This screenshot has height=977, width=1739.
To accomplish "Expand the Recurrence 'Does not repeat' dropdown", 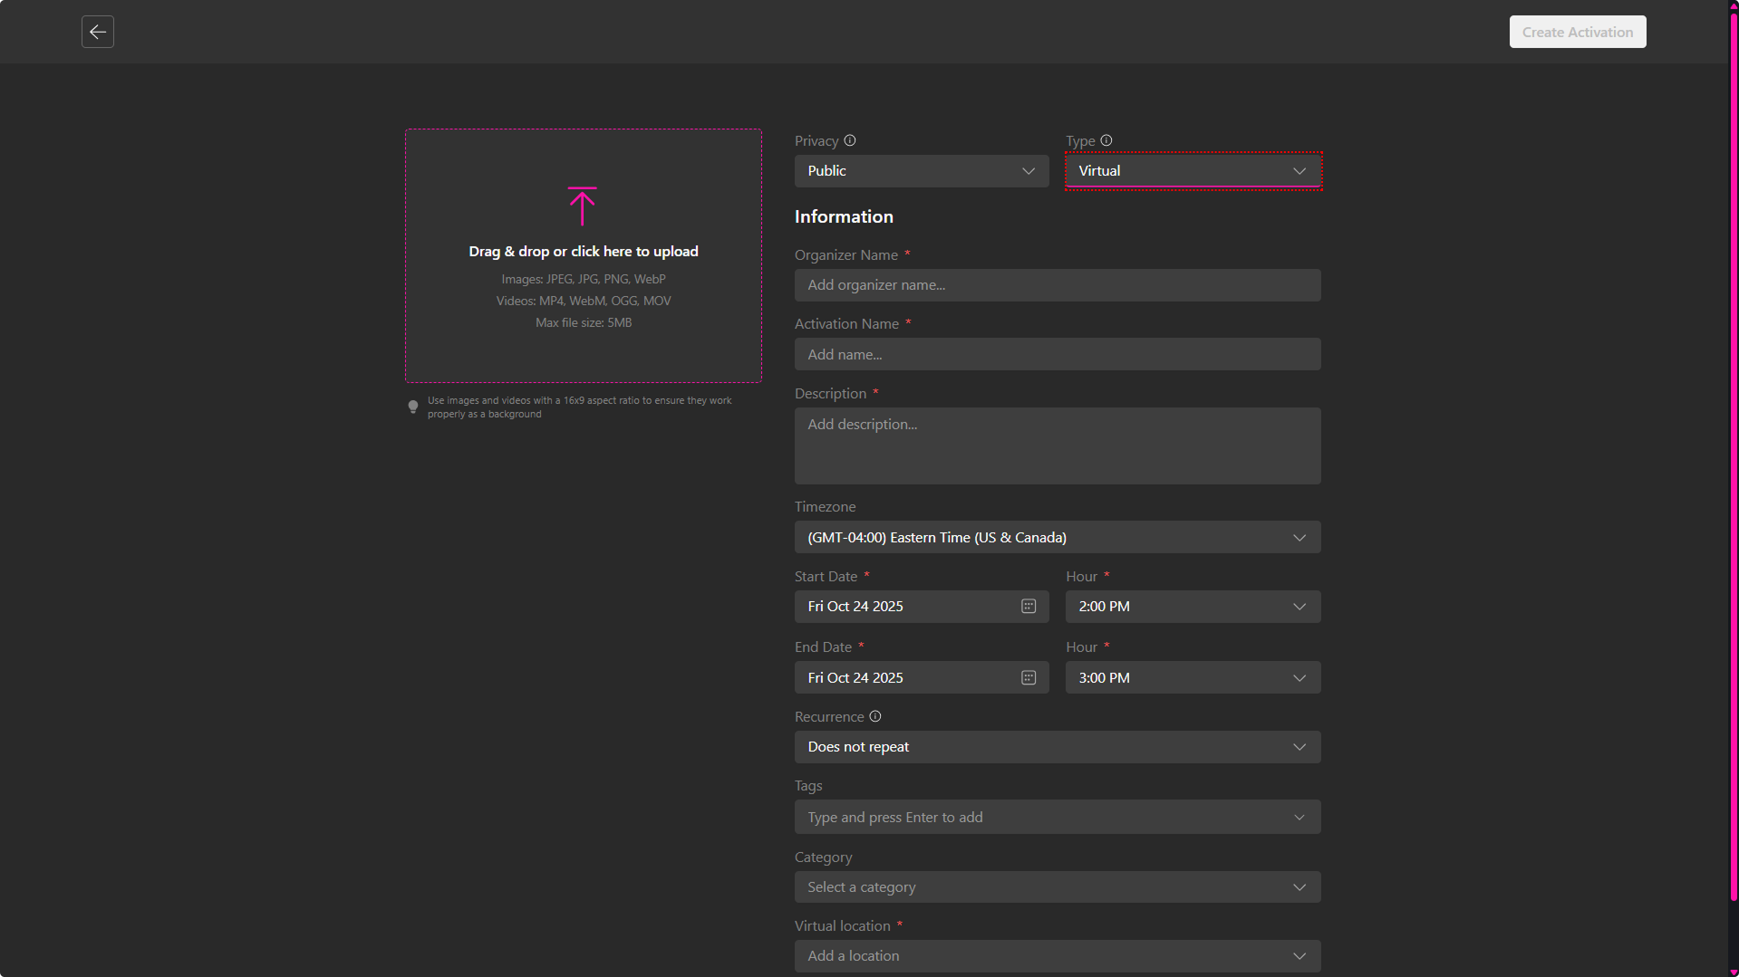I will coord(1057,747).
